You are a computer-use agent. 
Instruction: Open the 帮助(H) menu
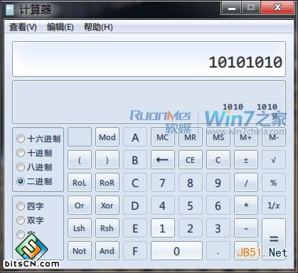98,27
